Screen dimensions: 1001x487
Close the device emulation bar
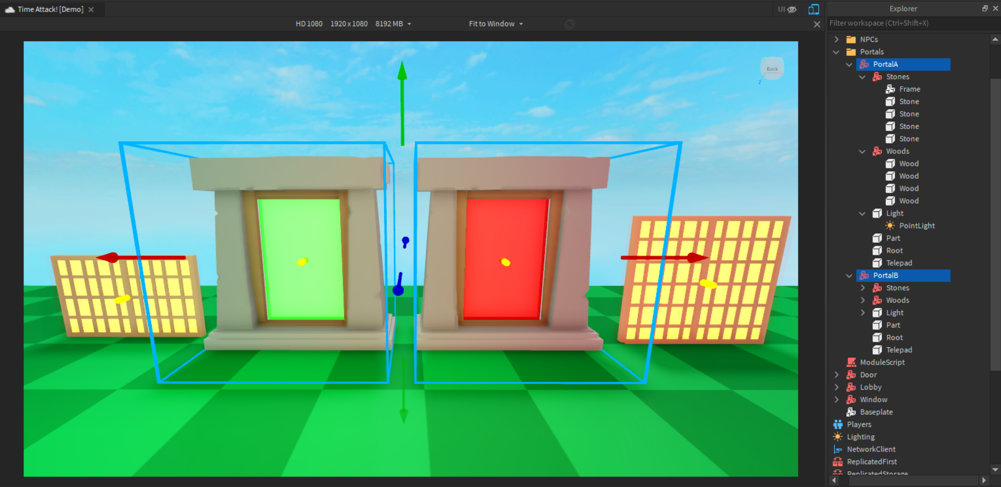tap(817, 24)
